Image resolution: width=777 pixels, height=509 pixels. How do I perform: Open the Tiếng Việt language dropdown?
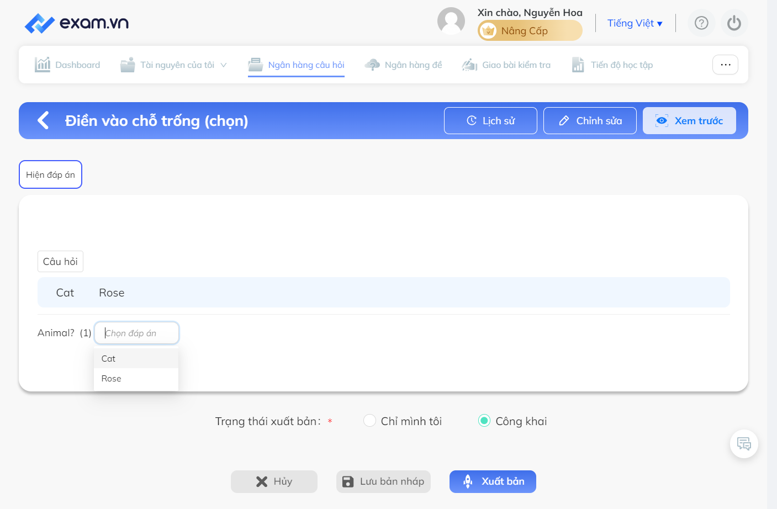click(635, 23)
